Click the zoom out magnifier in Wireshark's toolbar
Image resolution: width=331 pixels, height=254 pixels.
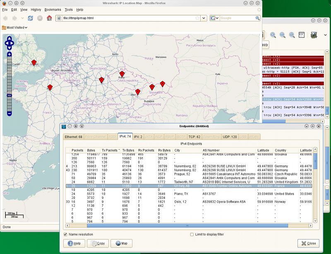click(x=283, y=35)
